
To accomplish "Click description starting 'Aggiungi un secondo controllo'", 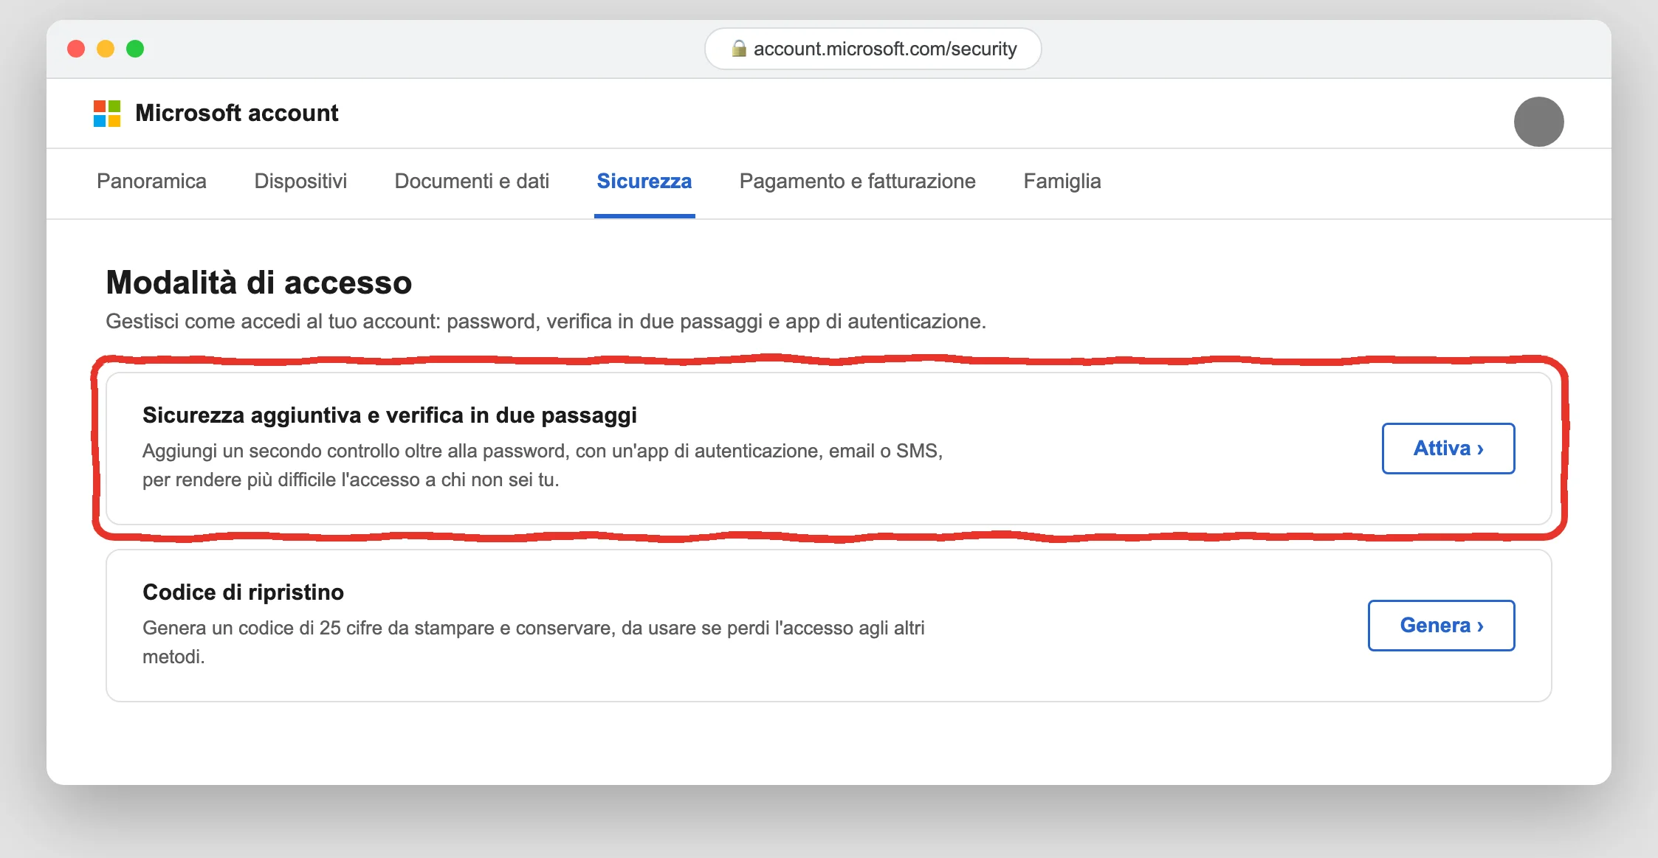I will point(543,466).
